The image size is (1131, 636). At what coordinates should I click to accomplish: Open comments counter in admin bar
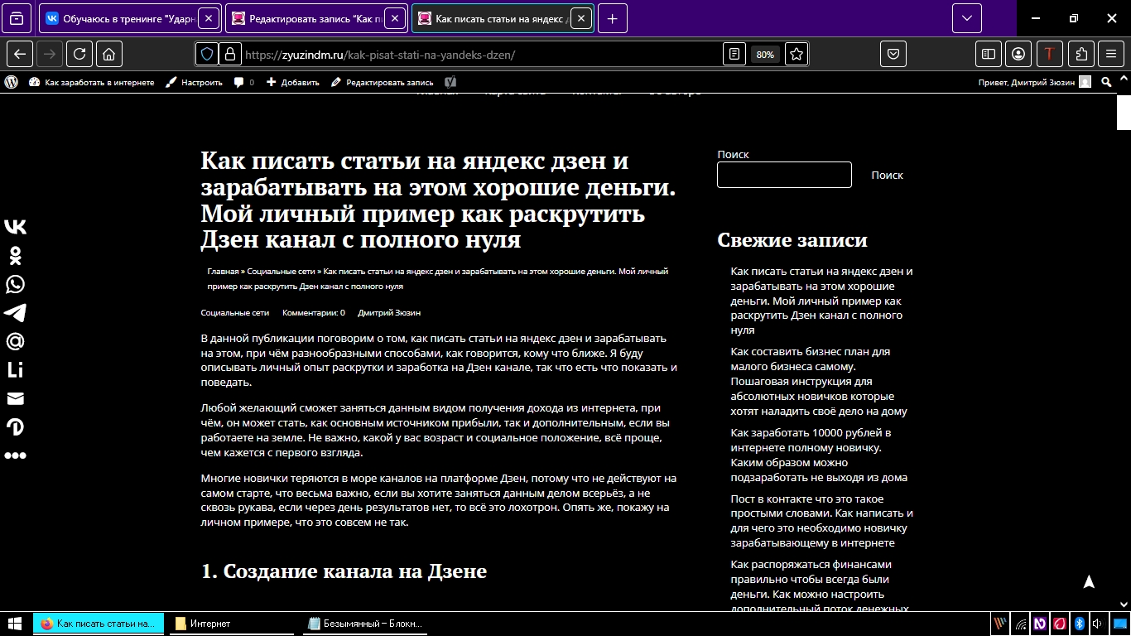pos(244,82)
